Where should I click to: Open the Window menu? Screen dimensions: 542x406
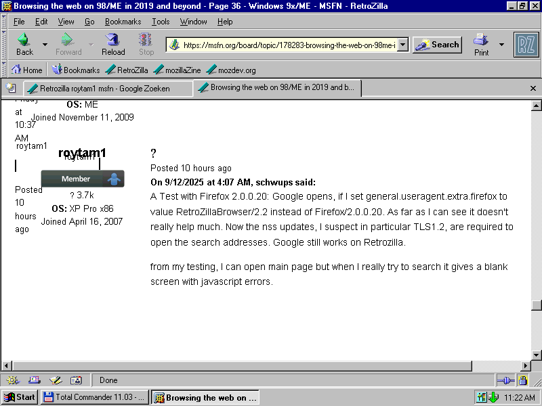pos(193,22)
